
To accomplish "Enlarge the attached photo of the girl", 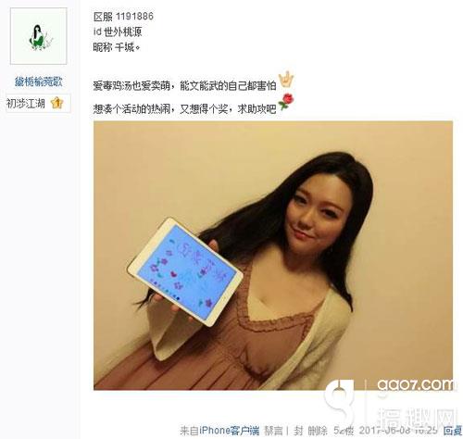I will (273, 256).
